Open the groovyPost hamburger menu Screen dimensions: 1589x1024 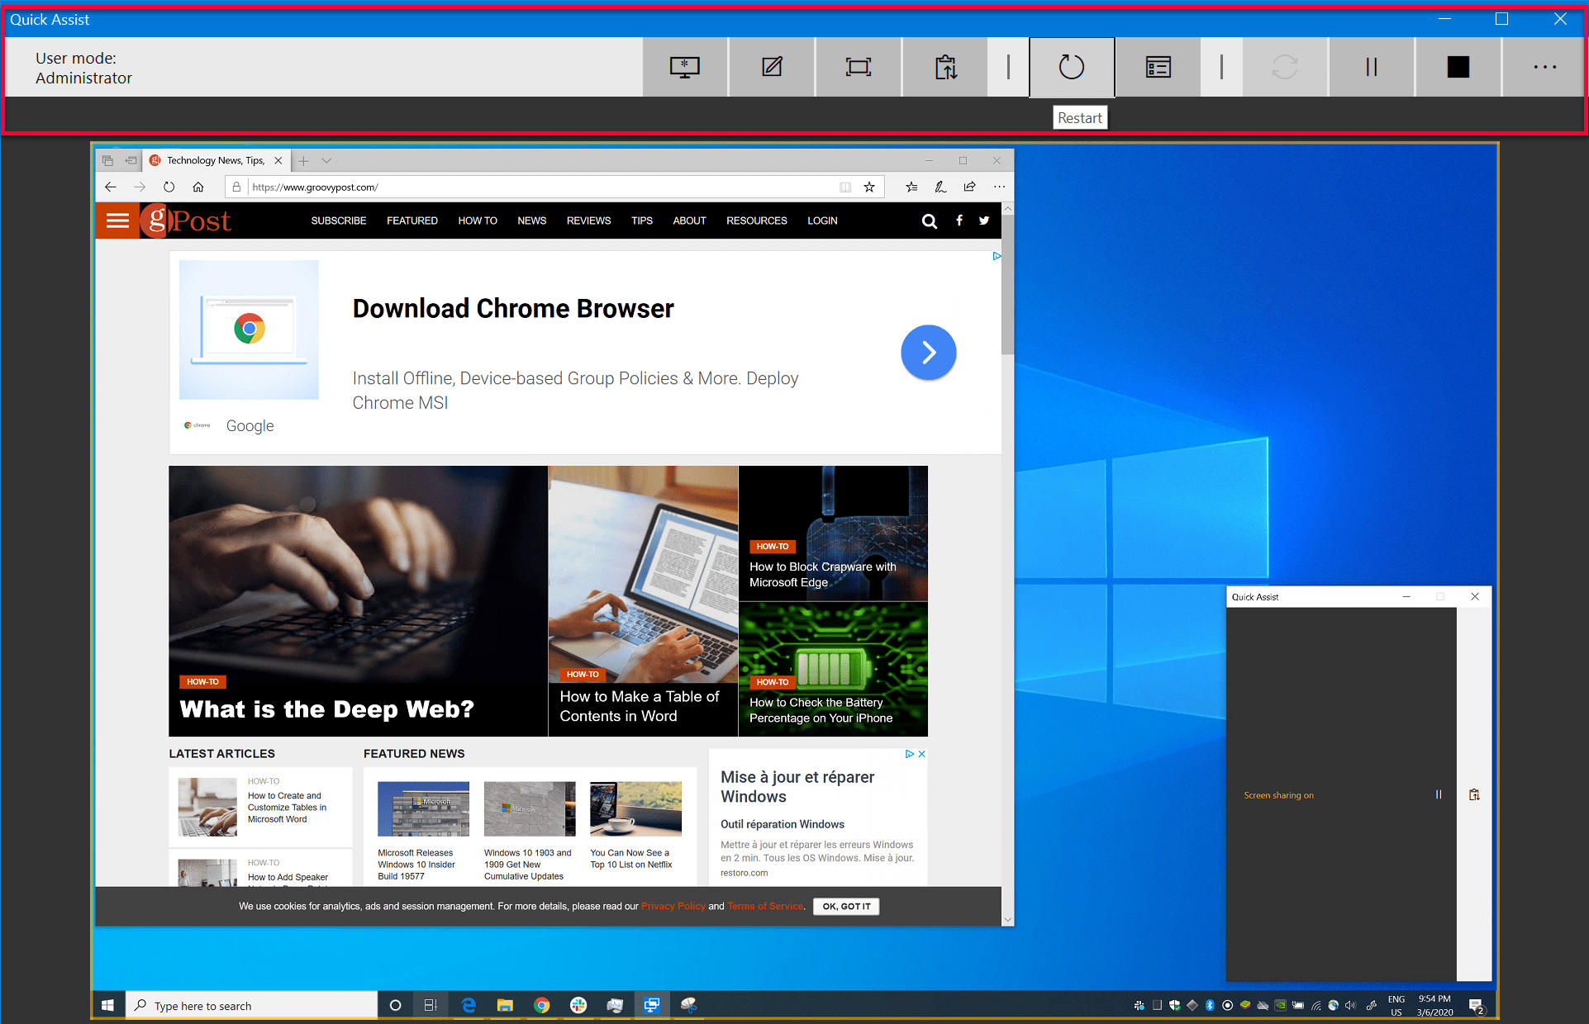click(x=117, y=220)
